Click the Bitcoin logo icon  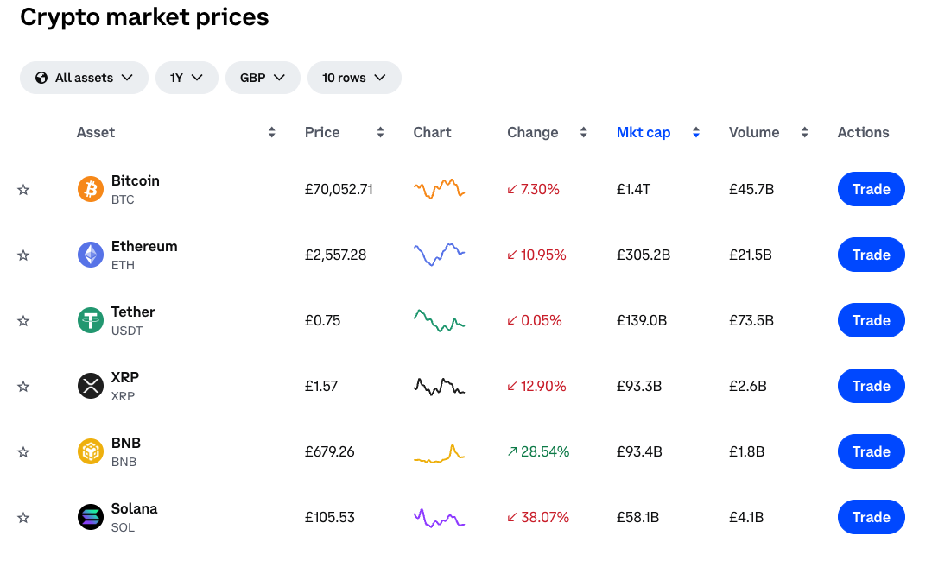(x=90, y=189)
